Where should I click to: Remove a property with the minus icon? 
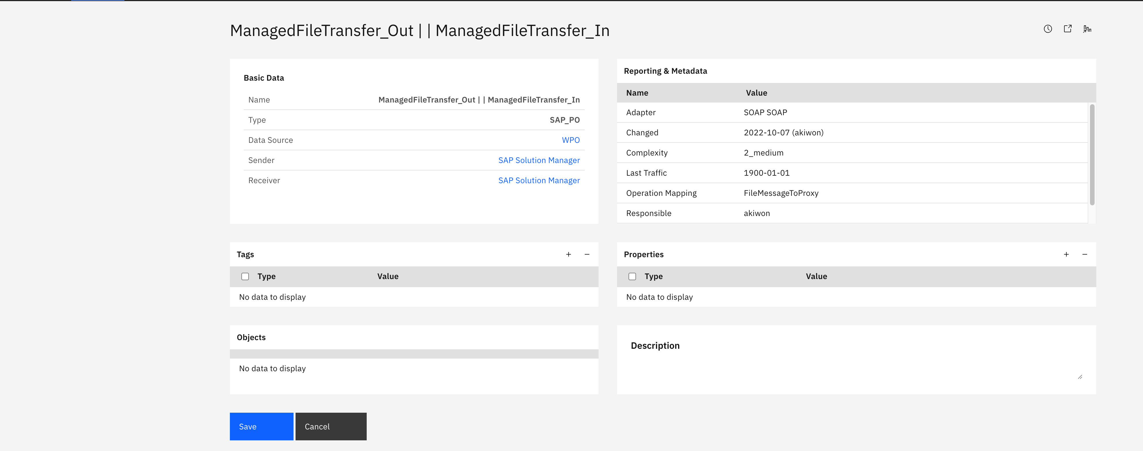pos(1085,254)
